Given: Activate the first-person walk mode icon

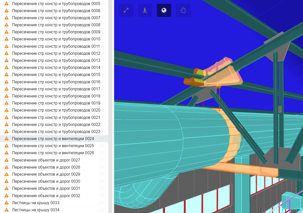Looking at the screenshot, I should tap(145, 10).
